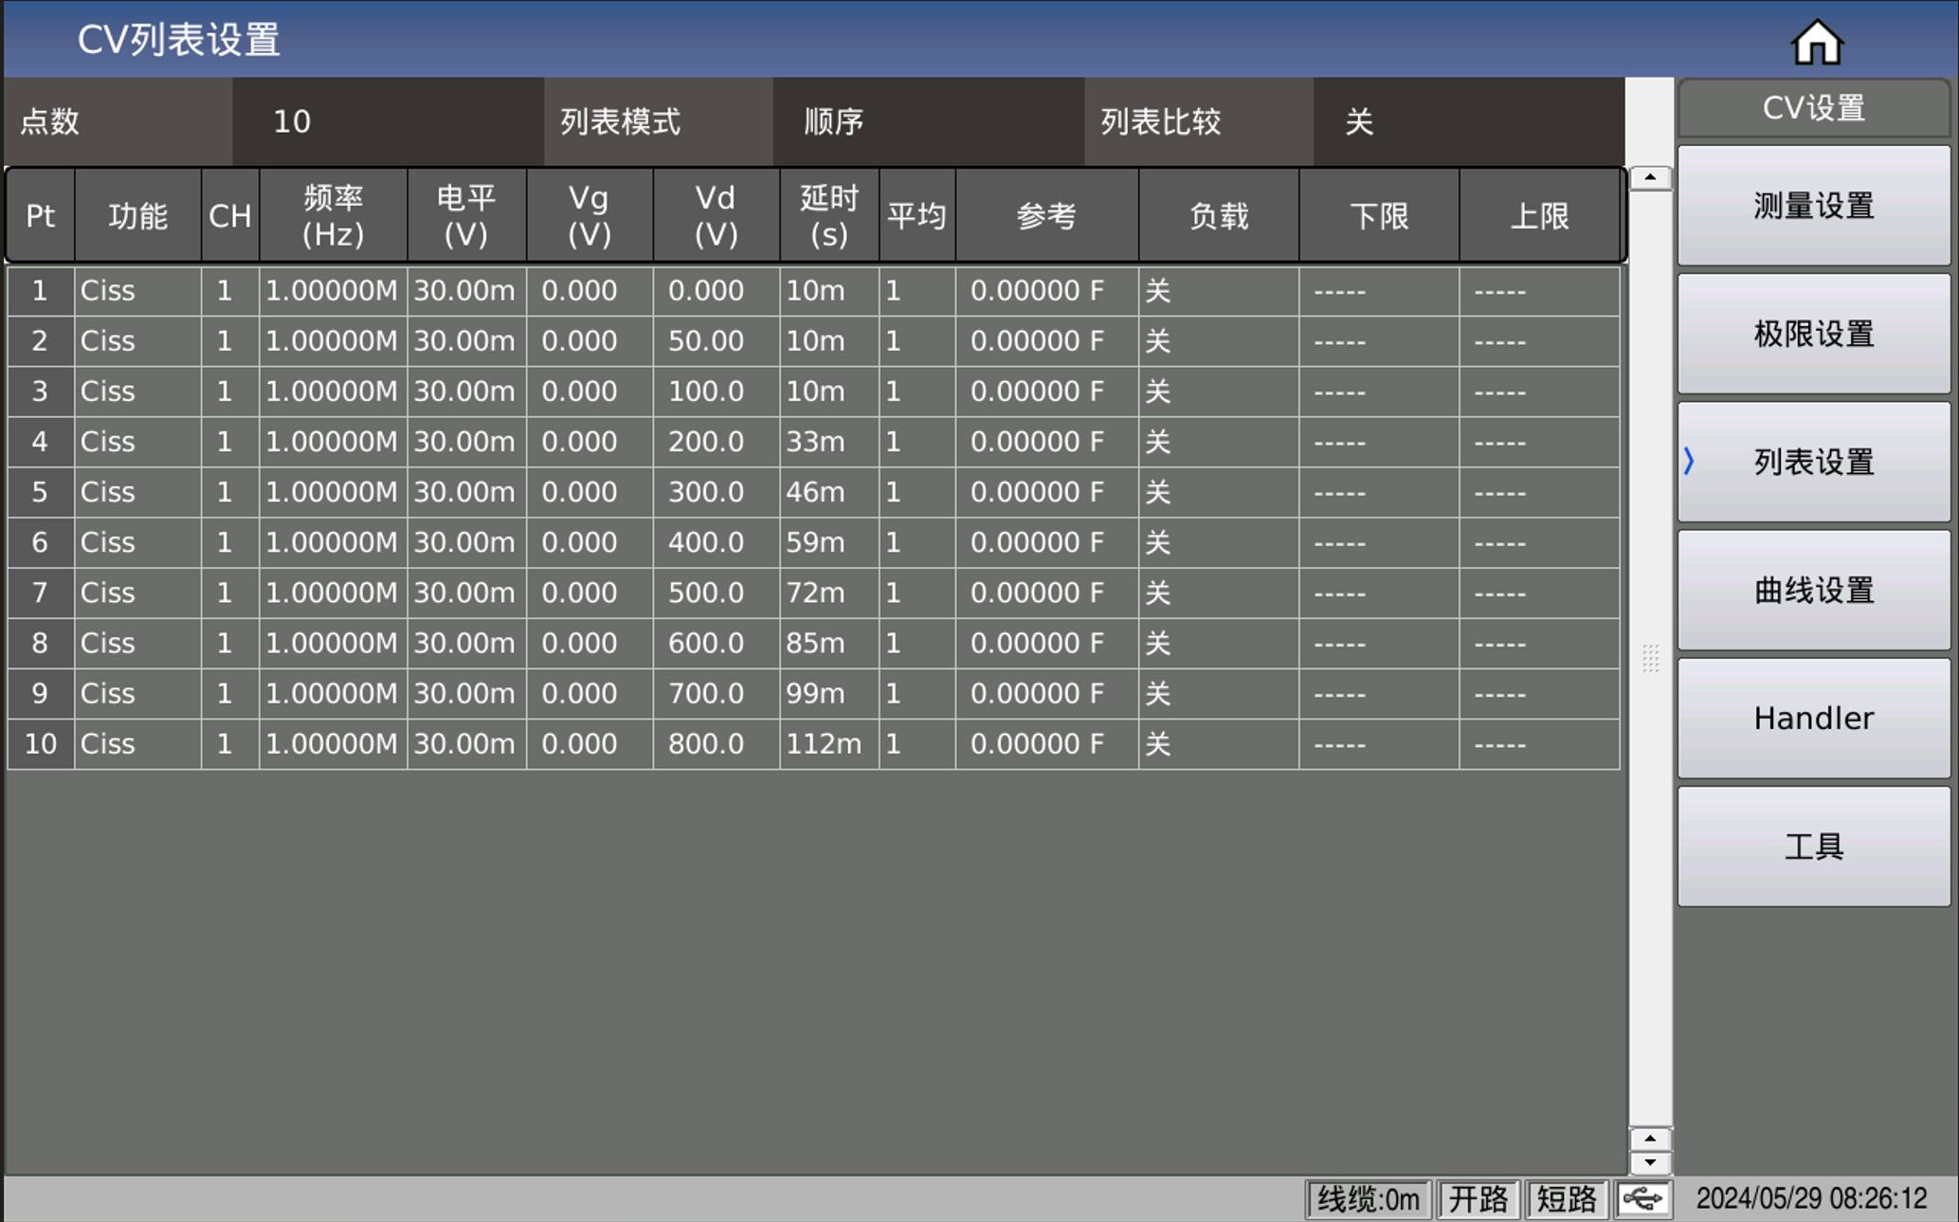
Task: Edit the Vd voltage of point 3
Action: click(716, 391)
